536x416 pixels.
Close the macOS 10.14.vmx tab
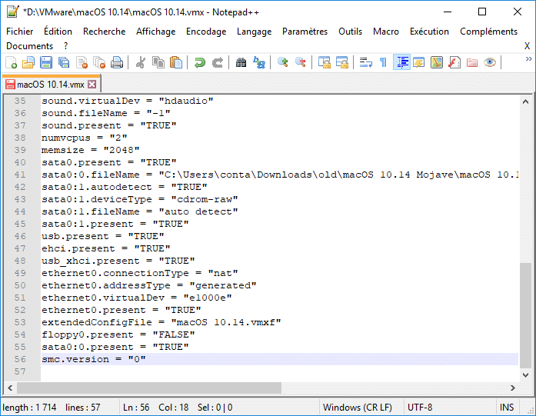(92, 84)
